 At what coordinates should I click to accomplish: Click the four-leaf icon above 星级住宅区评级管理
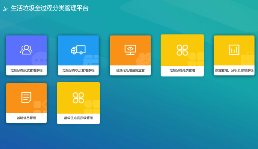click(x=78, y=98)
